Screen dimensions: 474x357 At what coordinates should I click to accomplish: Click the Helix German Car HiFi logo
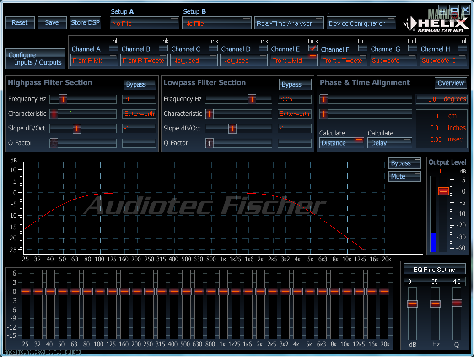436,24
